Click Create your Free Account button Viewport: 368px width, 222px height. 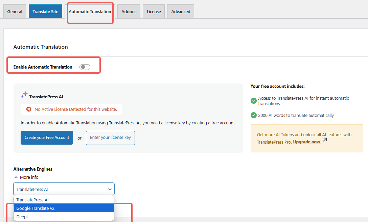click(x=47, y=138)
